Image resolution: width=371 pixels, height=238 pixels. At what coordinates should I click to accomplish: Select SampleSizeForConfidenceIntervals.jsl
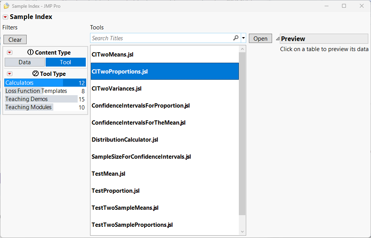[165, 157]
